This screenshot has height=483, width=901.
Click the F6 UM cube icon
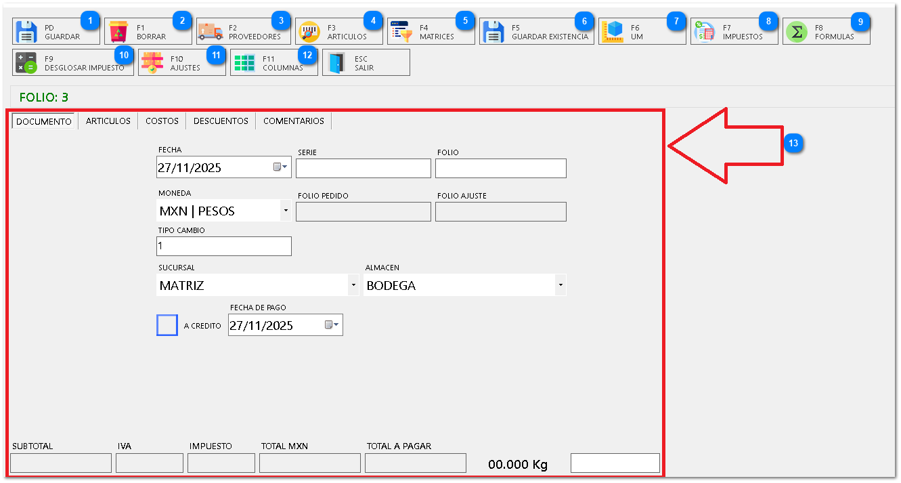613,32
